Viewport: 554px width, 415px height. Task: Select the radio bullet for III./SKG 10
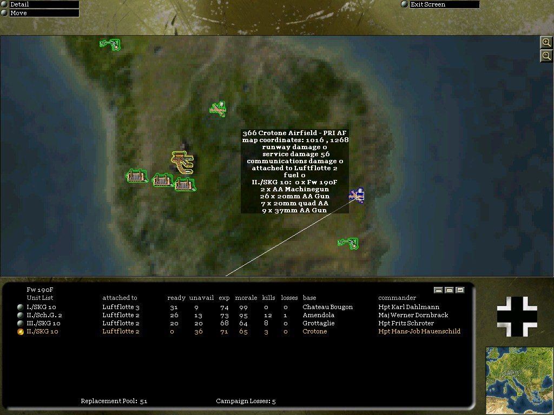point(21,323)
